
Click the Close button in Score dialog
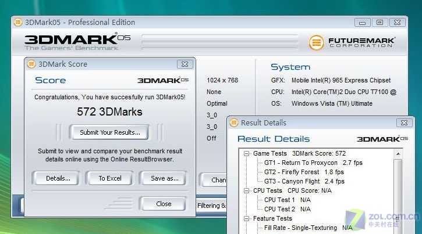click(164, 204)
